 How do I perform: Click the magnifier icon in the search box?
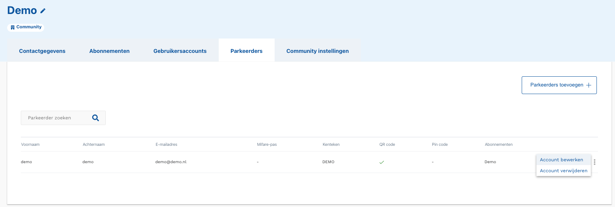(96, 118)
